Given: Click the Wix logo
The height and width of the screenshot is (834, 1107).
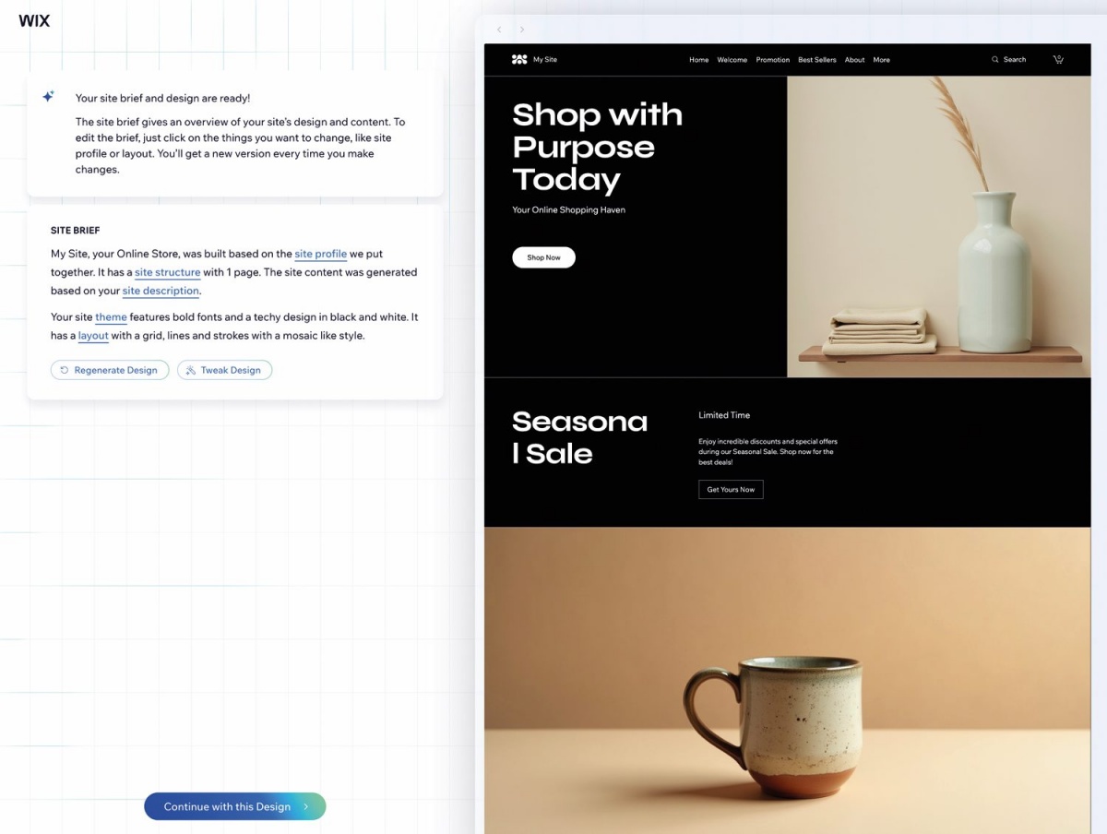Looking at the screenshot, I should tap(34, 20).
